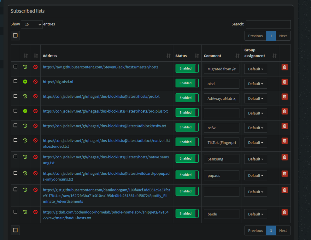Disable the oisd list with Enabled toggle
311x240 pixels.
pyautogui.click(x=187, y=83)
